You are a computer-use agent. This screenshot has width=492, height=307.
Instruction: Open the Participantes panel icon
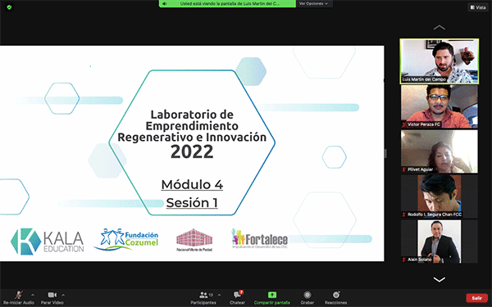[x=203, y=295]
